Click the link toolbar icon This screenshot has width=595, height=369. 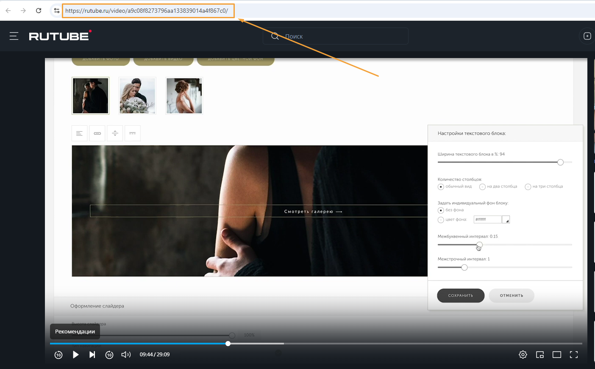coord(97,133)
